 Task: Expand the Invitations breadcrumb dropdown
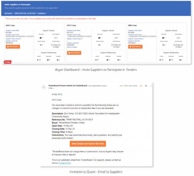(42, 13)
